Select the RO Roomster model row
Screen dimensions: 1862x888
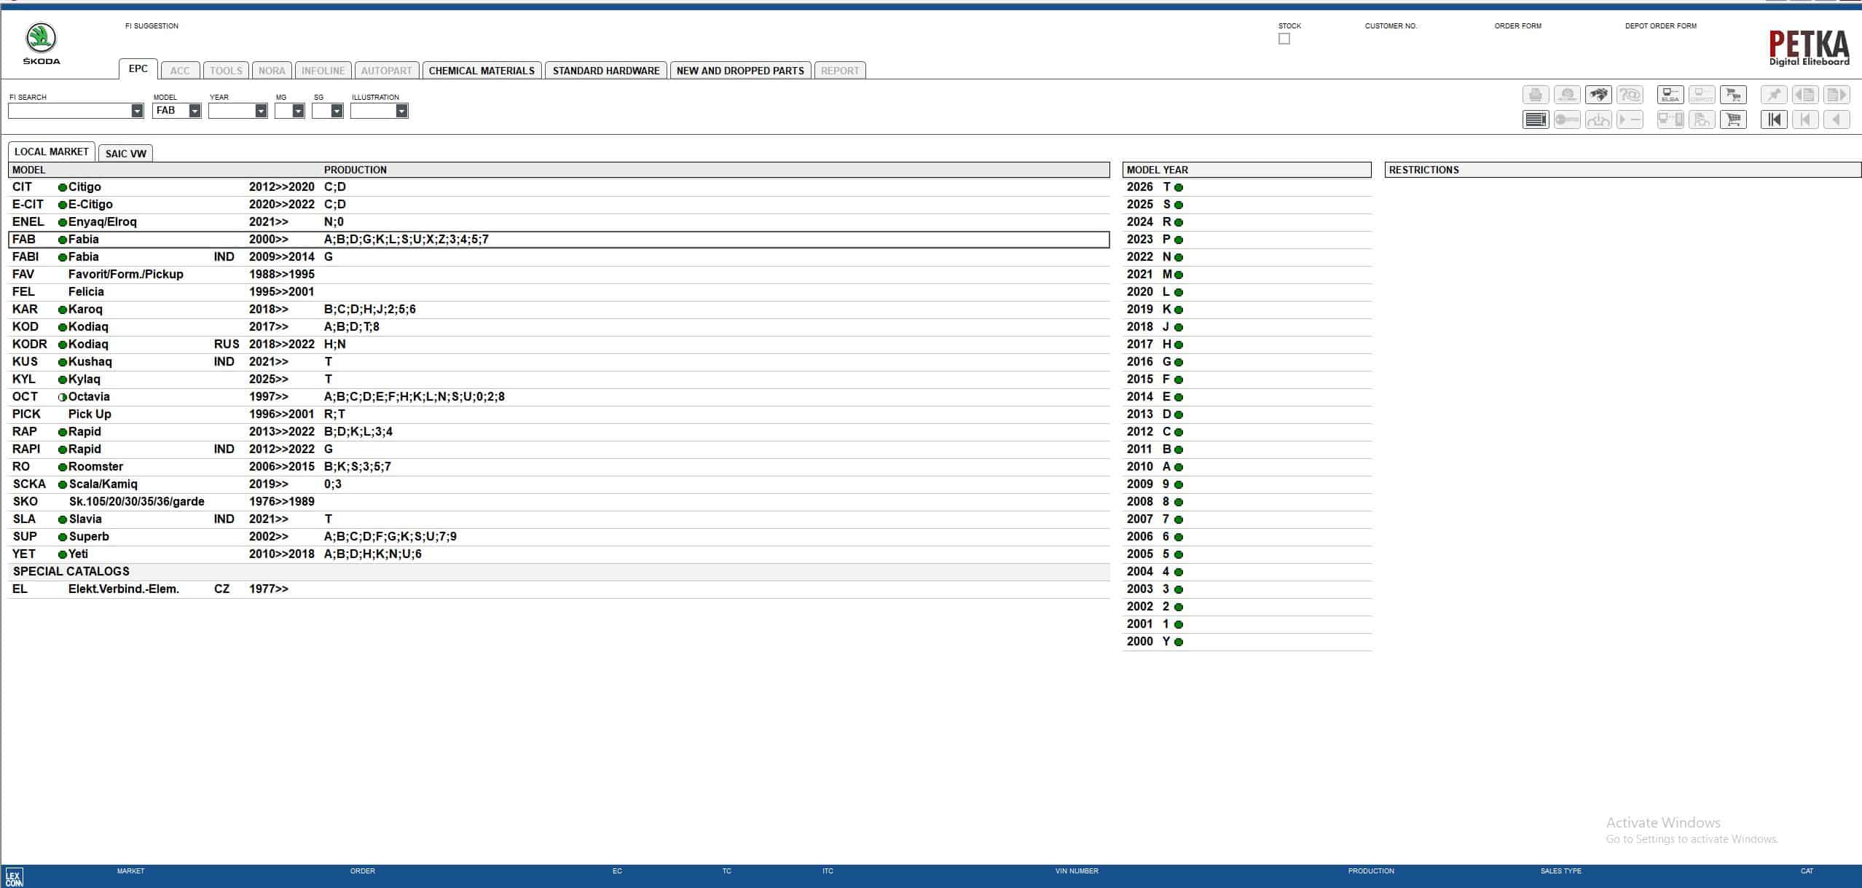[559, 467]
